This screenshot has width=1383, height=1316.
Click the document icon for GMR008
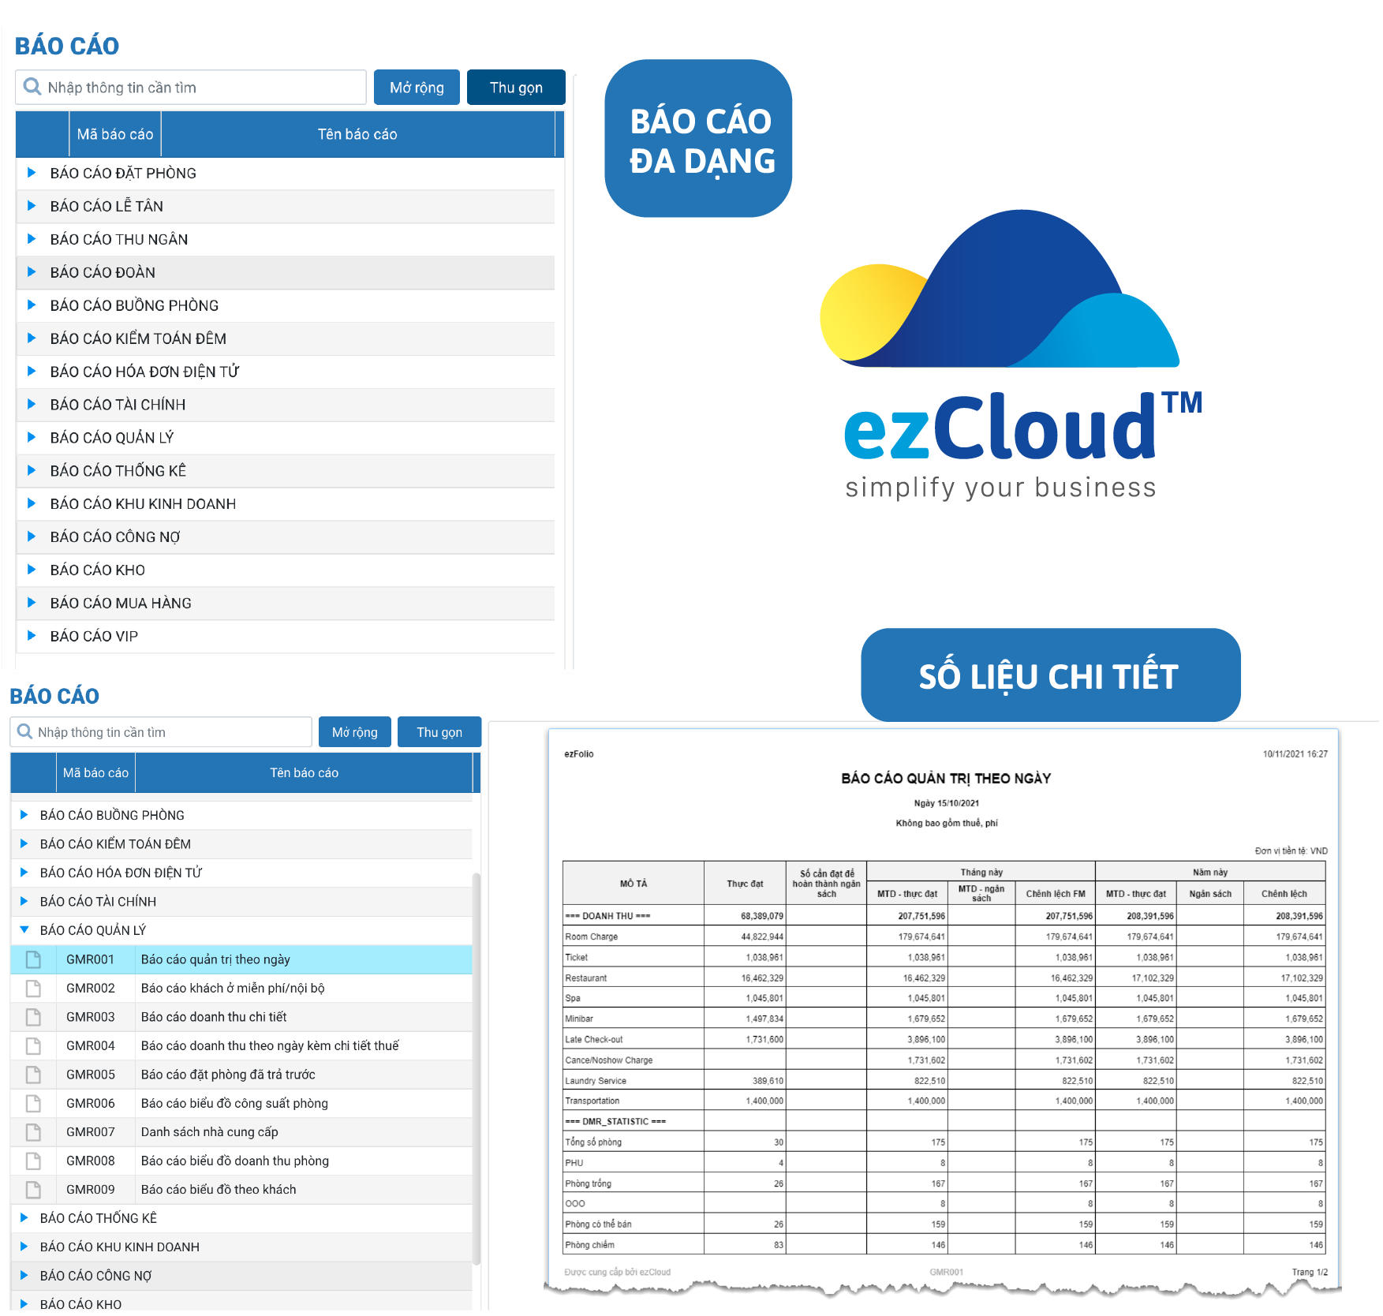[x=33, y=1161]
